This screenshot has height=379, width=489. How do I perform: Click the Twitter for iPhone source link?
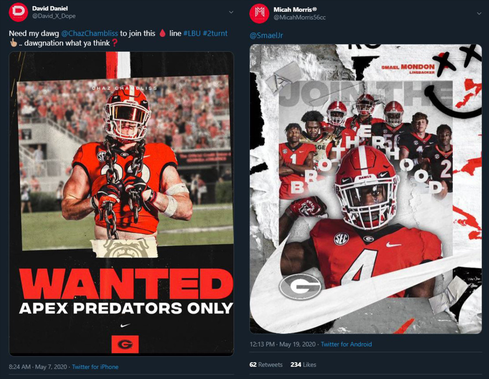click(95, 367)
